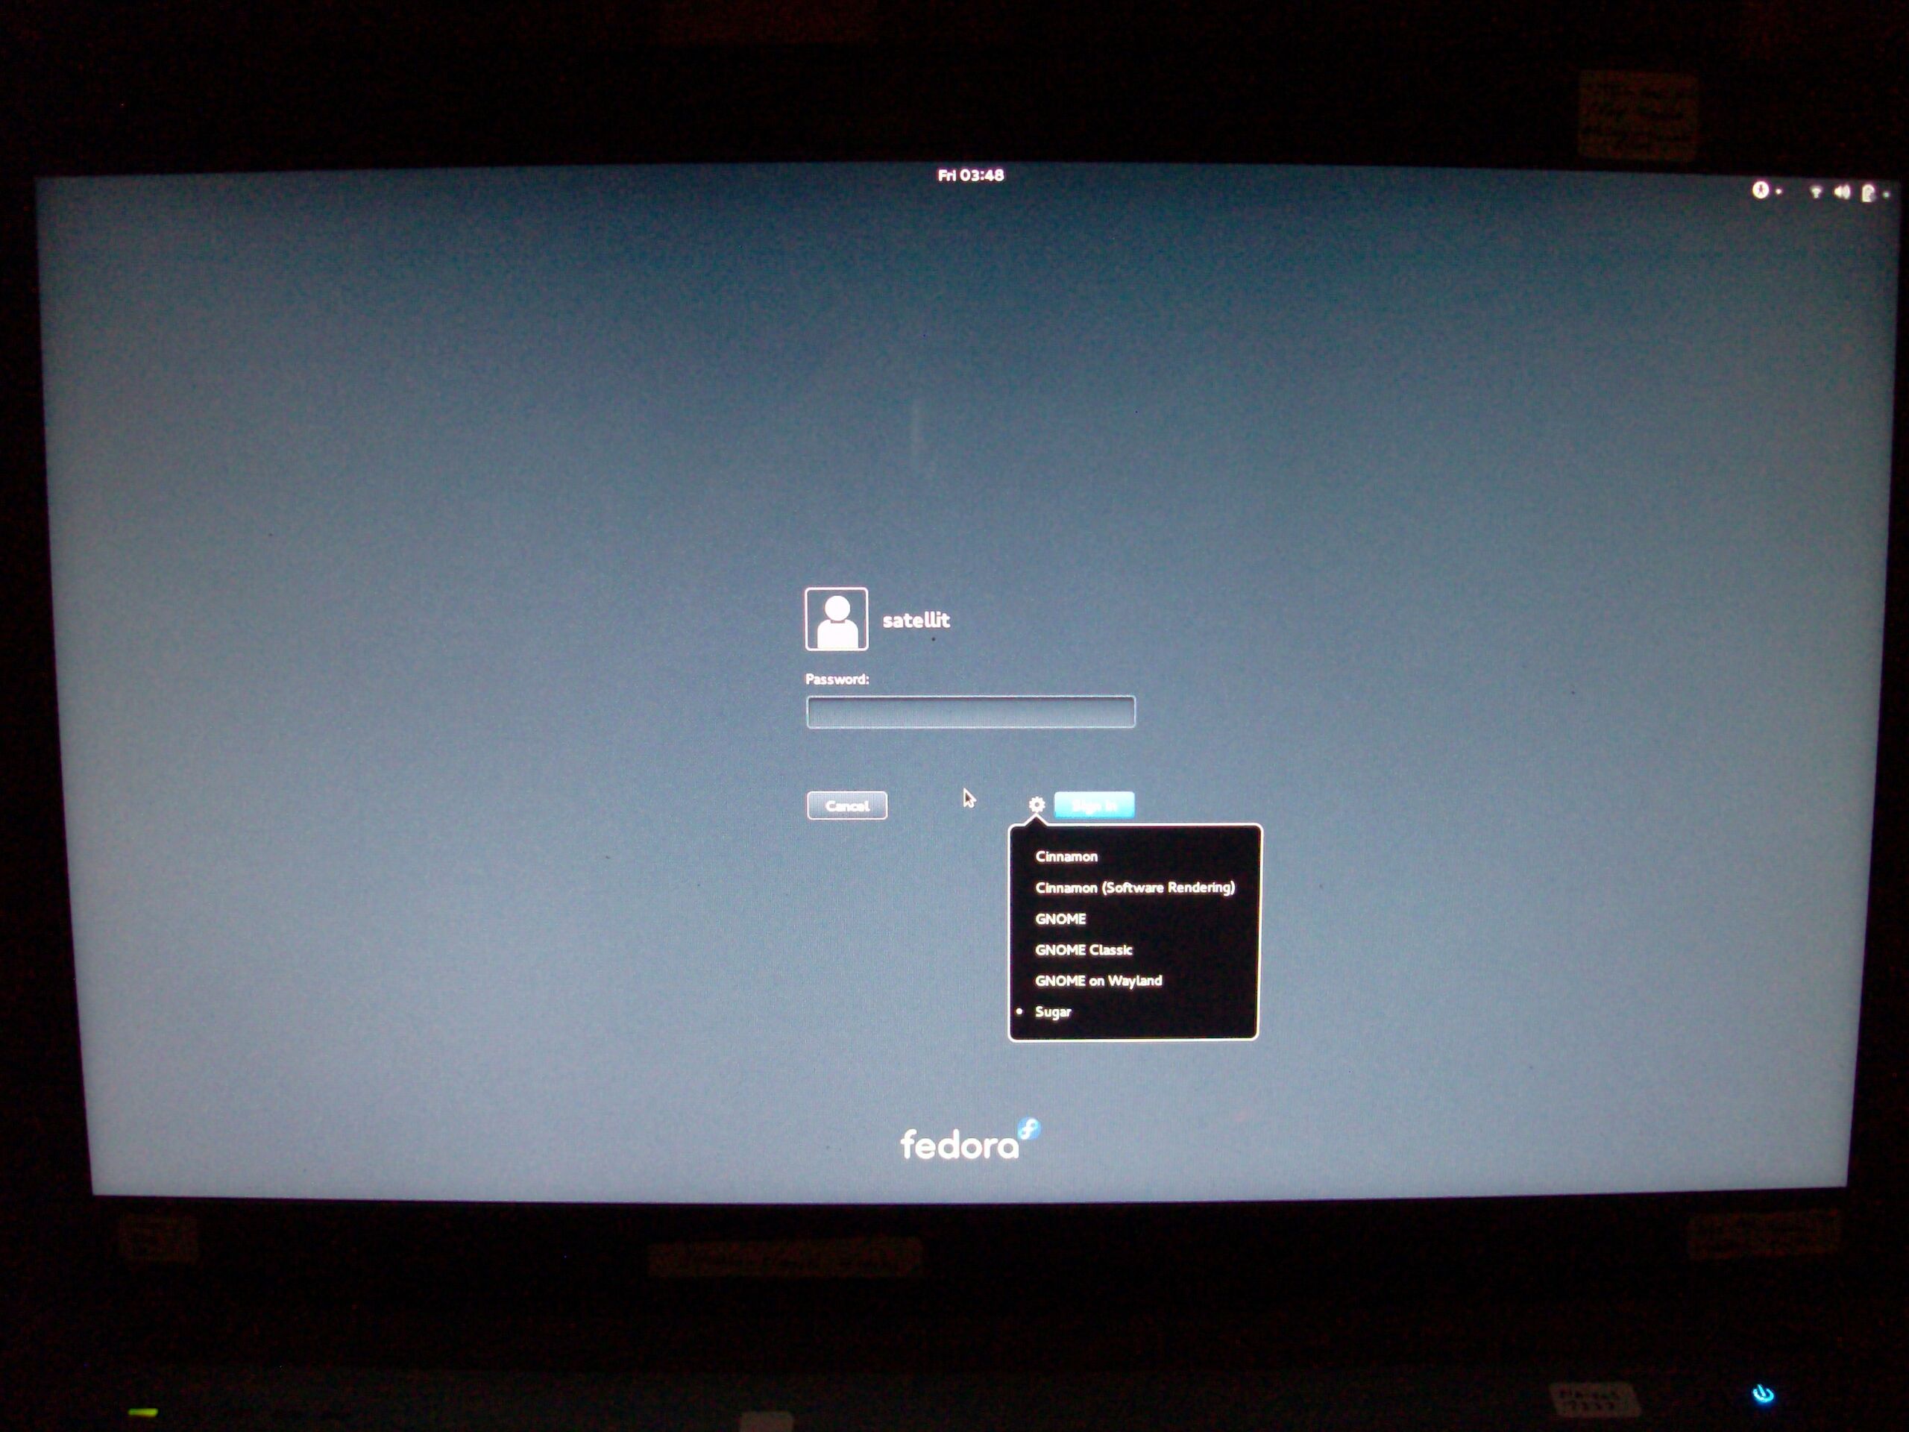Choose GNOME on Wayland session

[1098, 981]
